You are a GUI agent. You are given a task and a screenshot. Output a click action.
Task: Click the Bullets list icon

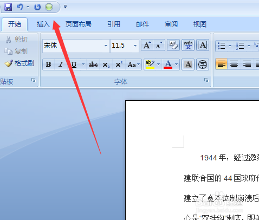click(x=222, y=46)
